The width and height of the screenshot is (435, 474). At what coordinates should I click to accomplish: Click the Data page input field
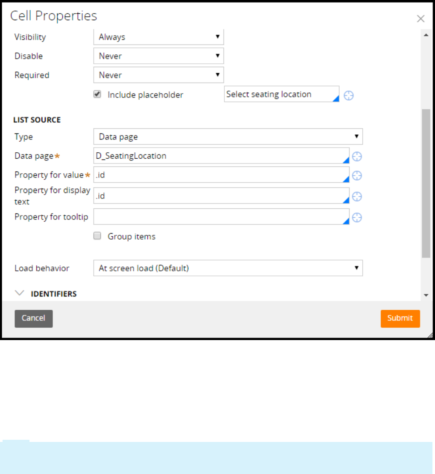[220, 156]
